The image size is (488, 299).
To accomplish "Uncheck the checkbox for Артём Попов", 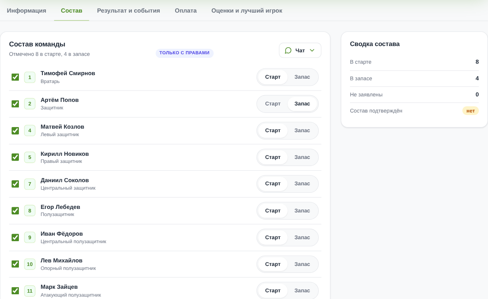I will pyautogui.click(x=15, y=104).
